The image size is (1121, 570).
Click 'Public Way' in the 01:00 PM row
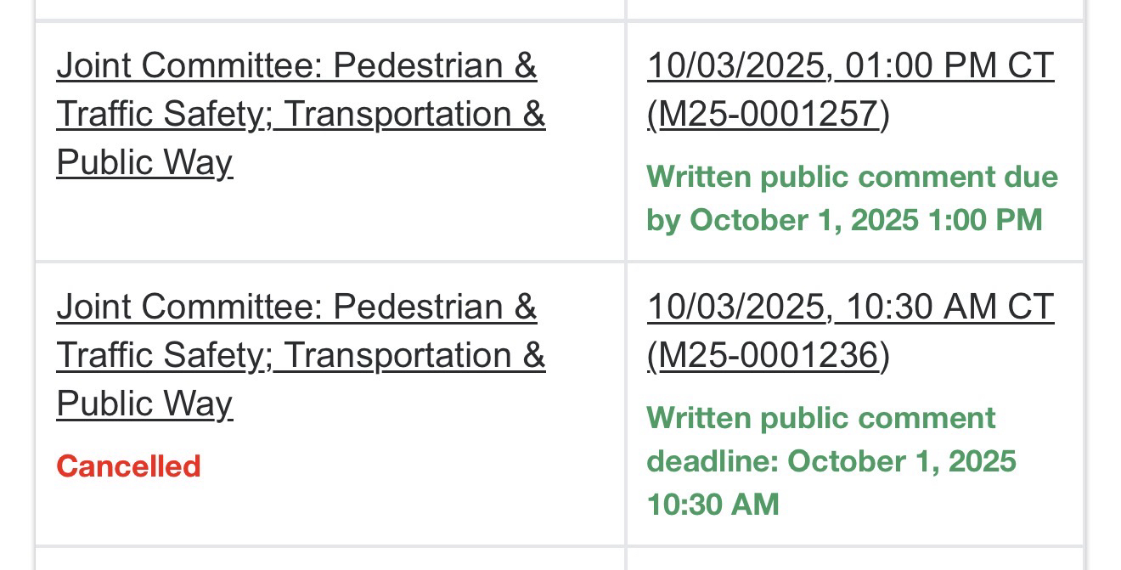coord(144,162)
